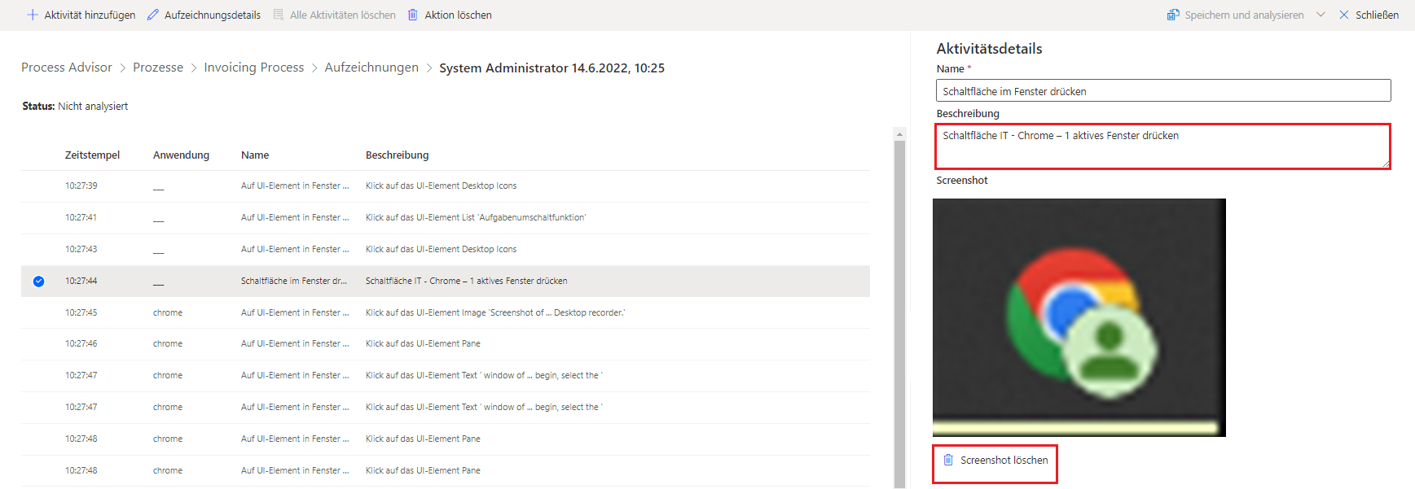Click the Beschreibung text area
The image size is (1415, 489).
tap(1162, 146)
